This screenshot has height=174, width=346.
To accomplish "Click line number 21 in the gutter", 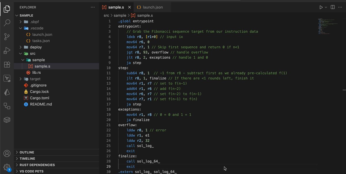I will (108, 125).
